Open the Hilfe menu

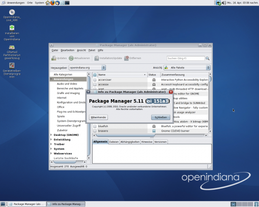coord(101,50)
